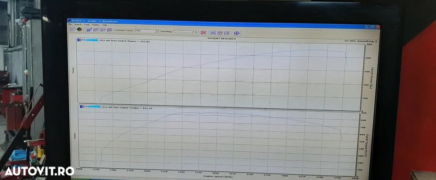Screen dimensions: 436x180
Task: Open the Correction Factor DIN dropdown
Action: 146,31
